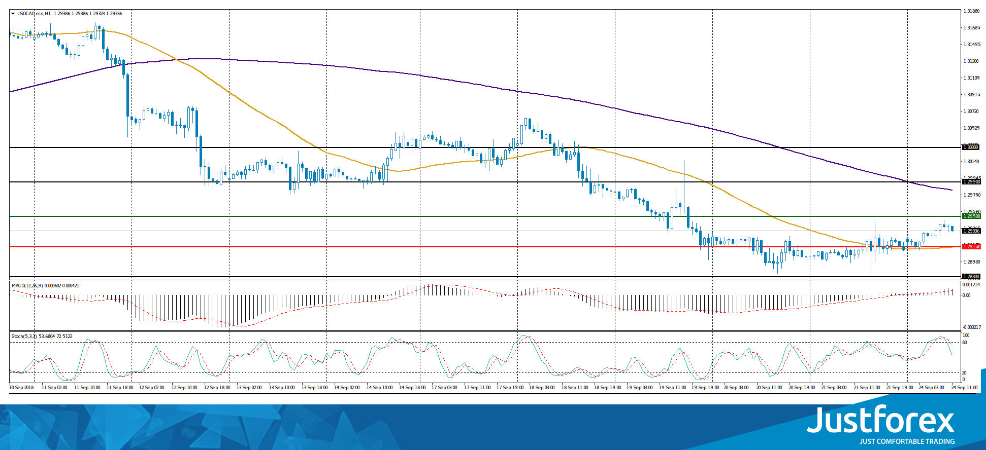Click the red 1.29150 price level tag
Screen dimensions: 986x450
971,247
